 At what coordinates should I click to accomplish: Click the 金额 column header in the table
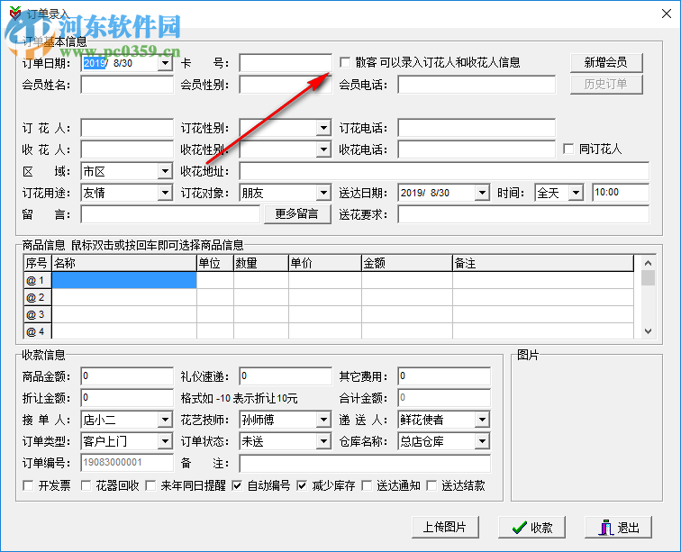407,263
